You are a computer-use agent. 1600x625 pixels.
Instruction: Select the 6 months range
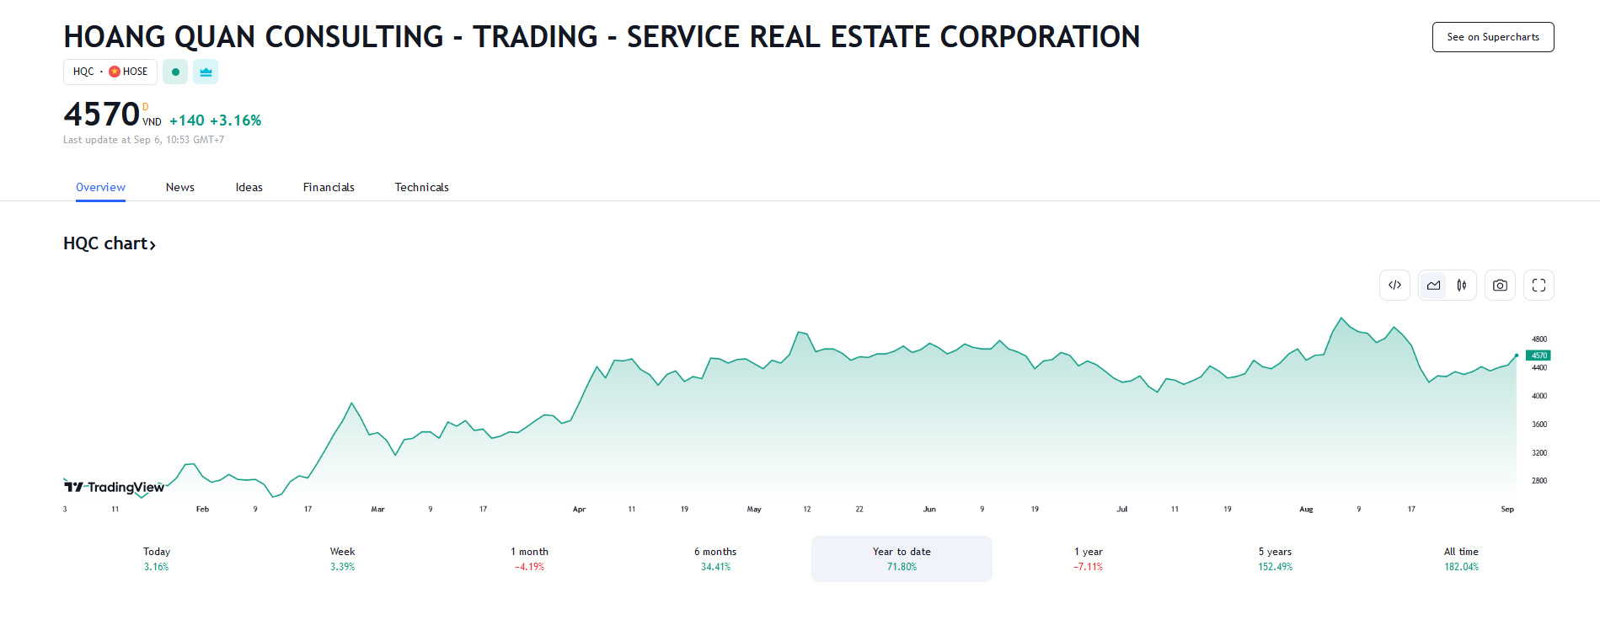(x=715, y=558)
